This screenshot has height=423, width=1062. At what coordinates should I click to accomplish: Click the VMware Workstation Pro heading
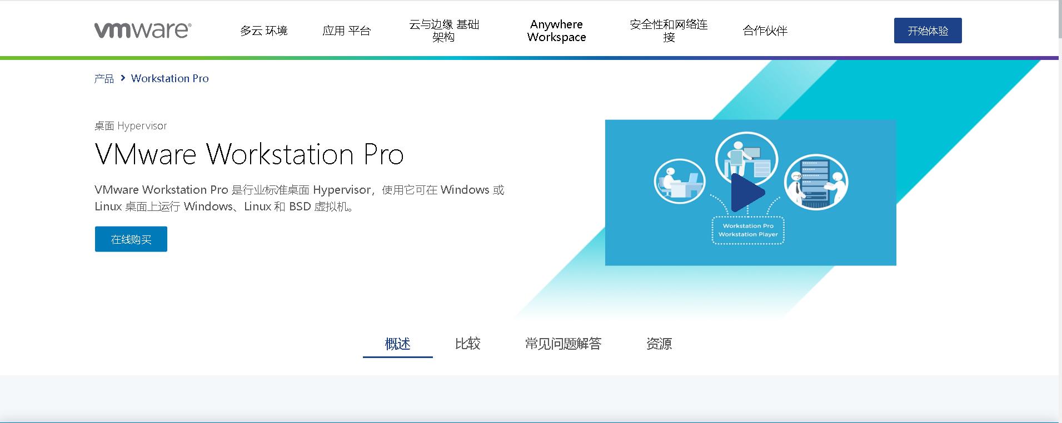click(x=249, y=154)
